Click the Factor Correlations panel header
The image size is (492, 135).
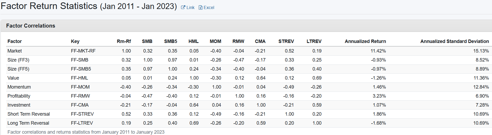[31, 26]
